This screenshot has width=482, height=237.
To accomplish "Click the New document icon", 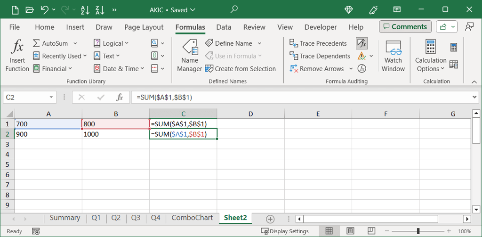I will click(15, 10).
